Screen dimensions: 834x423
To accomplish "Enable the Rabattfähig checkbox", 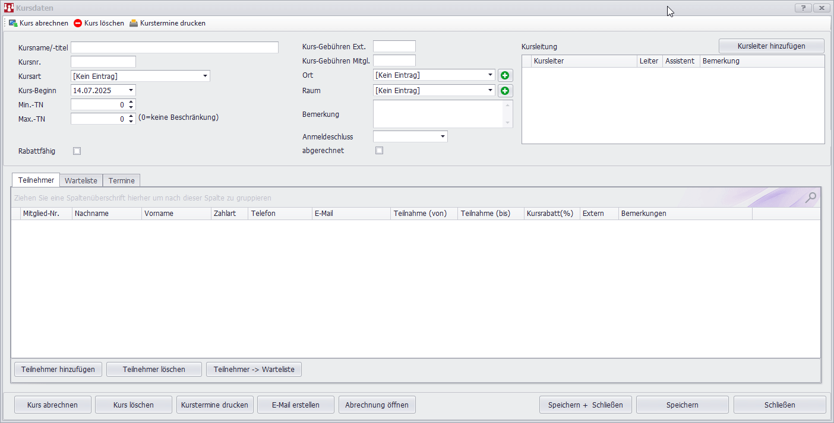I will 77,151.
